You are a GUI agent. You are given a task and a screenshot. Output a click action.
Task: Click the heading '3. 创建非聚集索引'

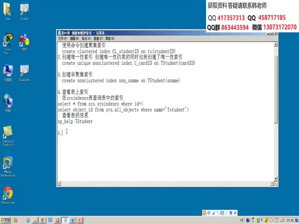tap(75, 75)
